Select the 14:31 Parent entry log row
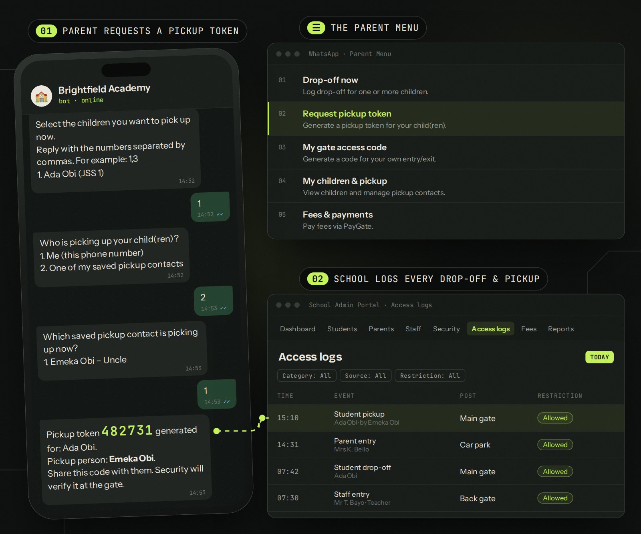This screenshot has width=641, height=534. 446,445
